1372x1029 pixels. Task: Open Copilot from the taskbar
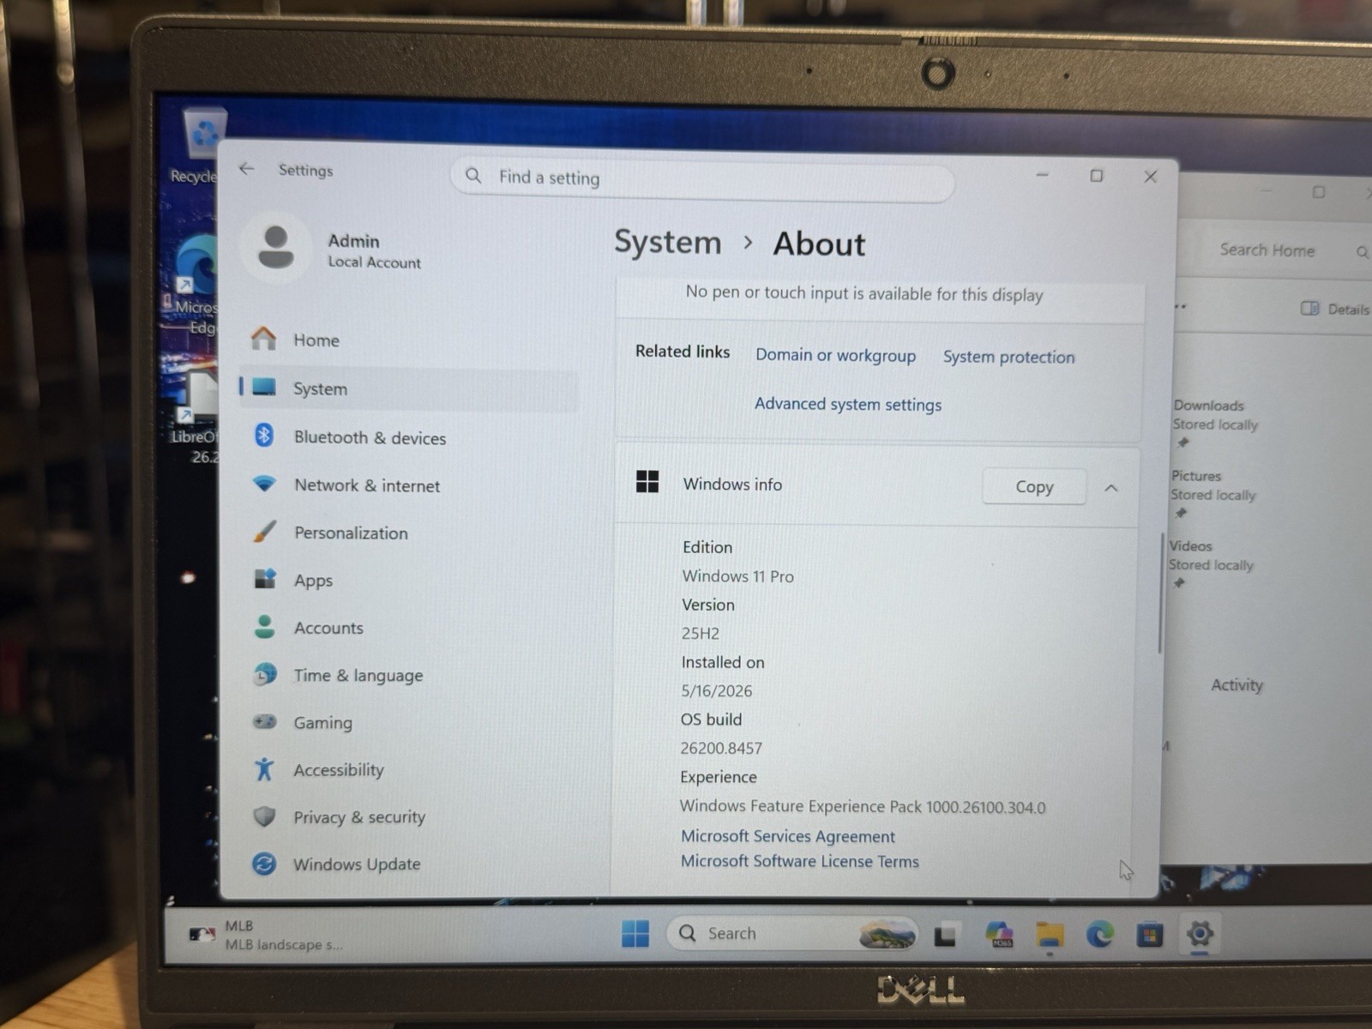pyautogui.click(x=1000, y=935)
